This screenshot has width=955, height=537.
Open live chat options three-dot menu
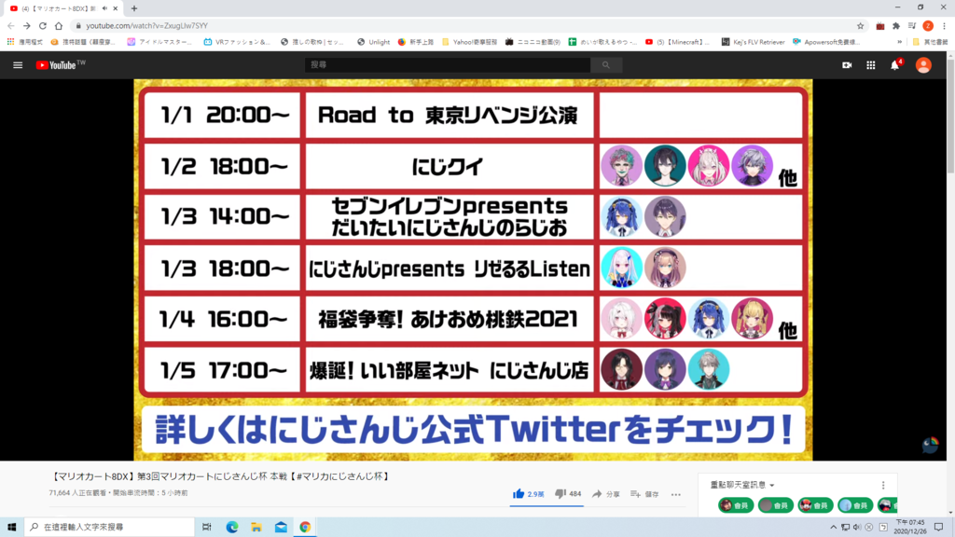click(883, 485)
